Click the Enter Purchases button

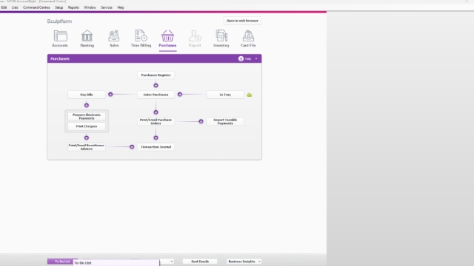tap(156, 95)
